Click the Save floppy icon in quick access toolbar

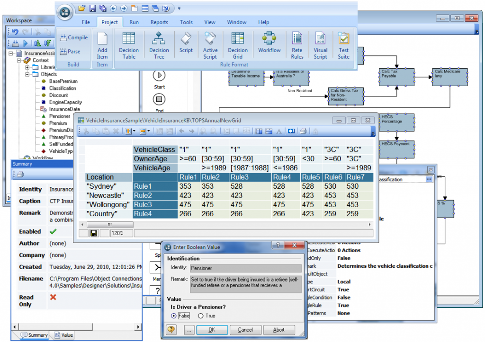(92, 9)
